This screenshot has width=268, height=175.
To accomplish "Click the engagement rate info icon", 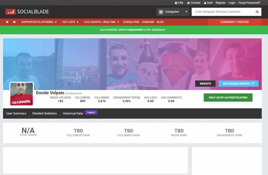I will click(x=139, y=97).
